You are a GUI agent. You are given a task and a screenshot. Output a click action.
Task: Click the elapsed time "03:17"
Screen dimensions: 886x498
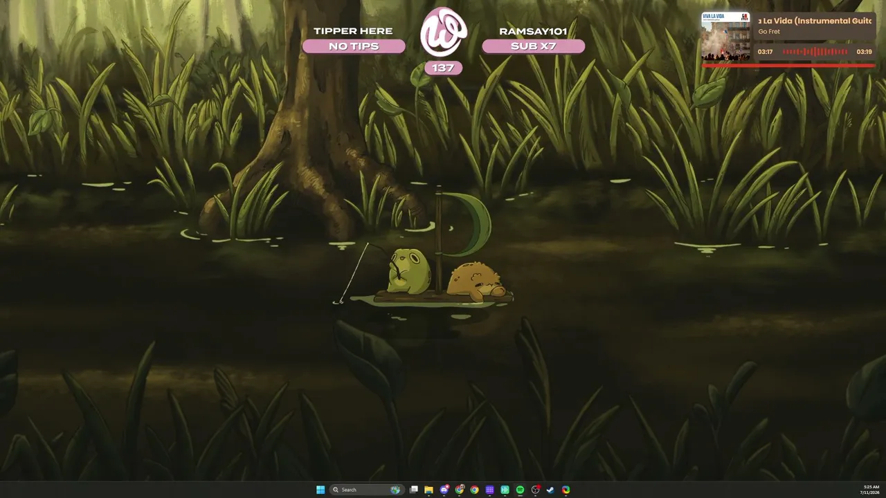point(765,52)
